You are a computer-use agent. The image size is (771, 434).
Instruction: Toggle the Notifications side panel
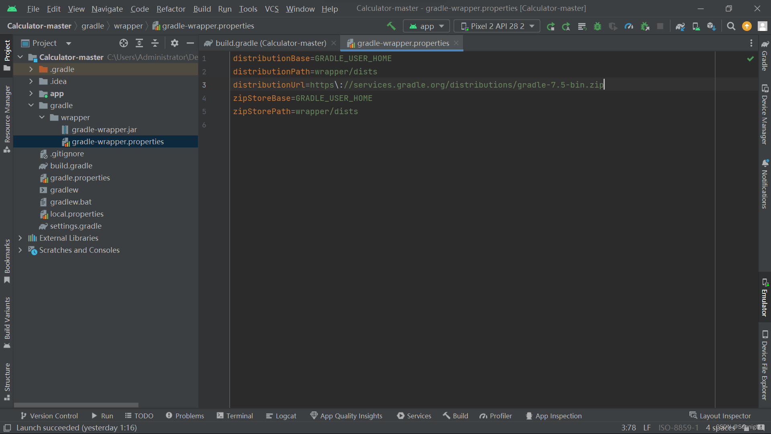pos(765,184)
